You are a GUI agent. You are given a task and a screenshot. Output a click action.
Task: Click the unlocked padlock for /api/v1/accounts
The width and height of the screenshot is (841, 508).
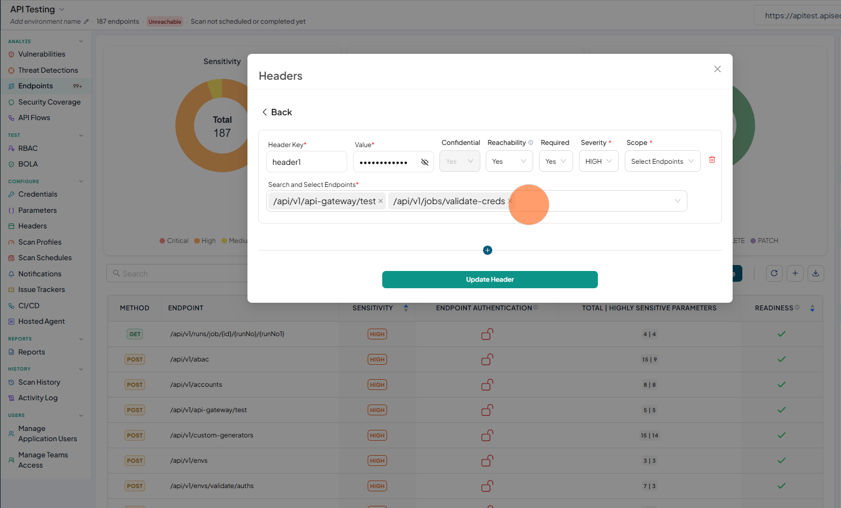pyautogui.click(x=487, y=385)
